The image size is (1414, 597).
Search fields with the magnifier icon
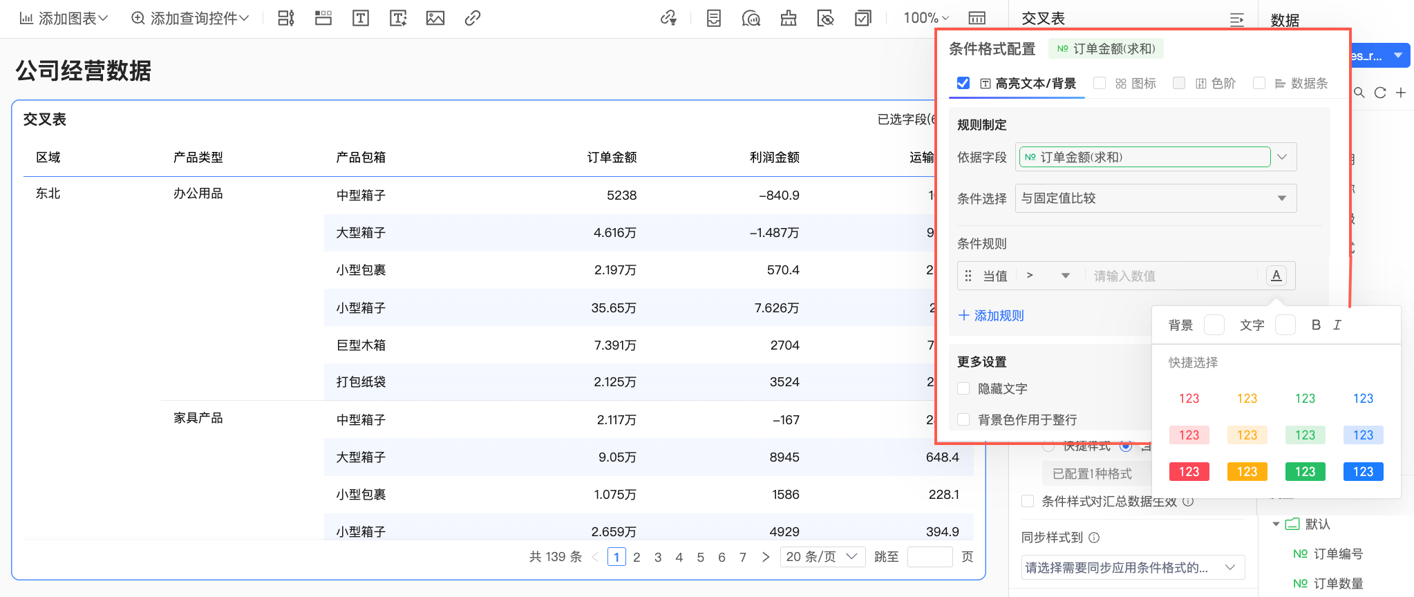1359,93
